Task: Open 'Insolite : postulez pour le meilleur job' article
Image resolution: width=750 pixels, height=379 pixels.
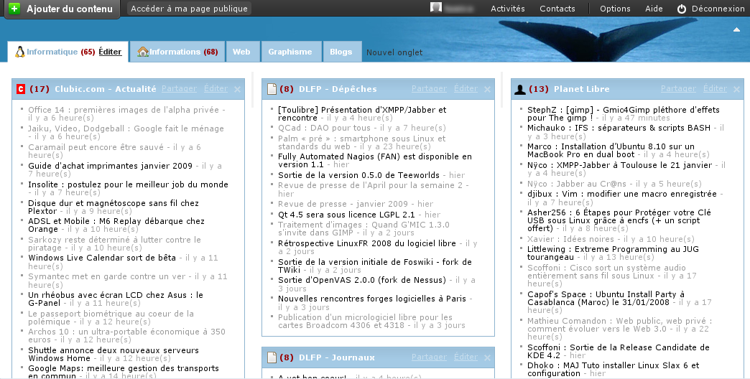Action: tap(128, 184)
